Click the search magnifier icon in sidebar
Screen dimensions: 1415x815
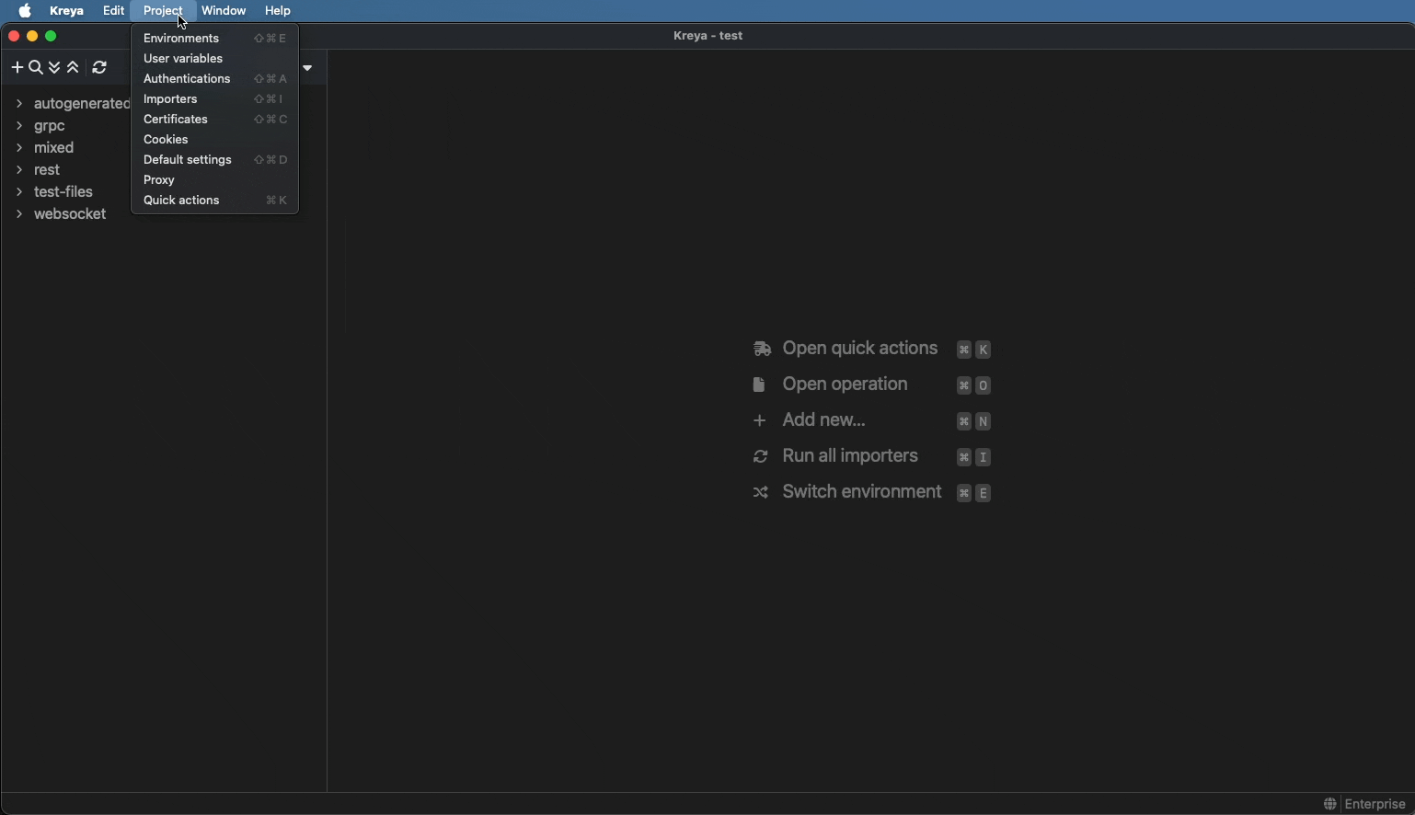pyautogui.click(x=36, y=68)
